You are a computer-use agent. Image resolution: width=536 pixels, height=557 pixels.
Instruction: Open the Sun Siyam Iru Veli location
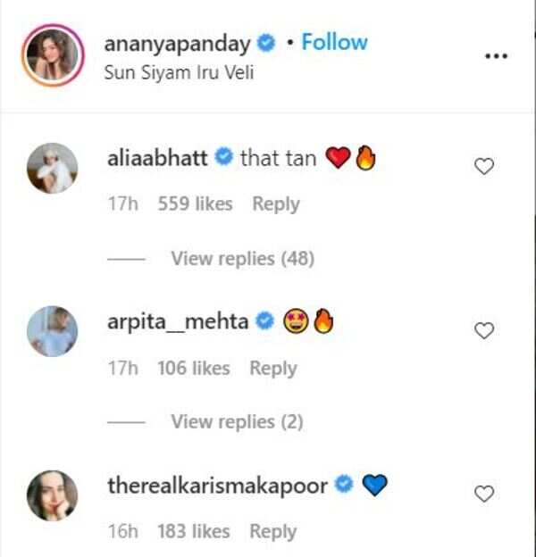tap(180, 72)
